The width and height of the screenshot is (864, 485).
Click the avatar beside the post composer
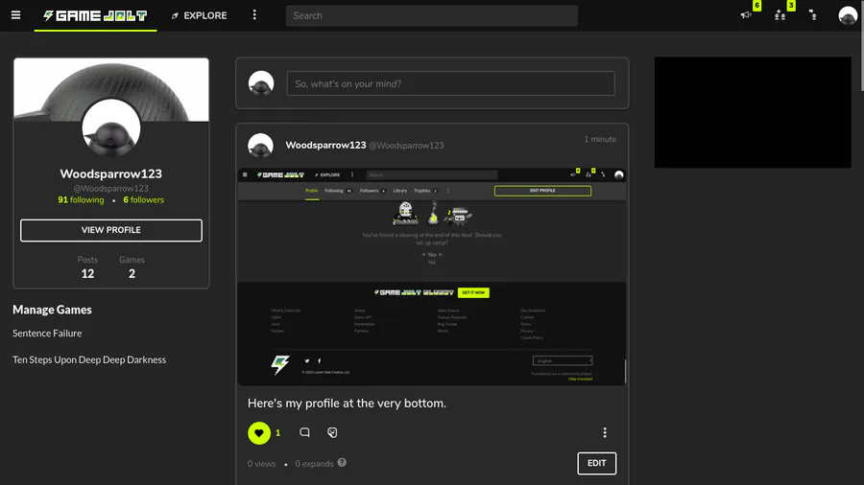click(261, 83)
